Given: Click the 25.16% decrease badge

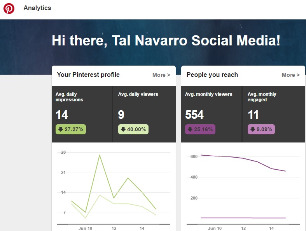Looking at the screenshot, I should (200, 129).
